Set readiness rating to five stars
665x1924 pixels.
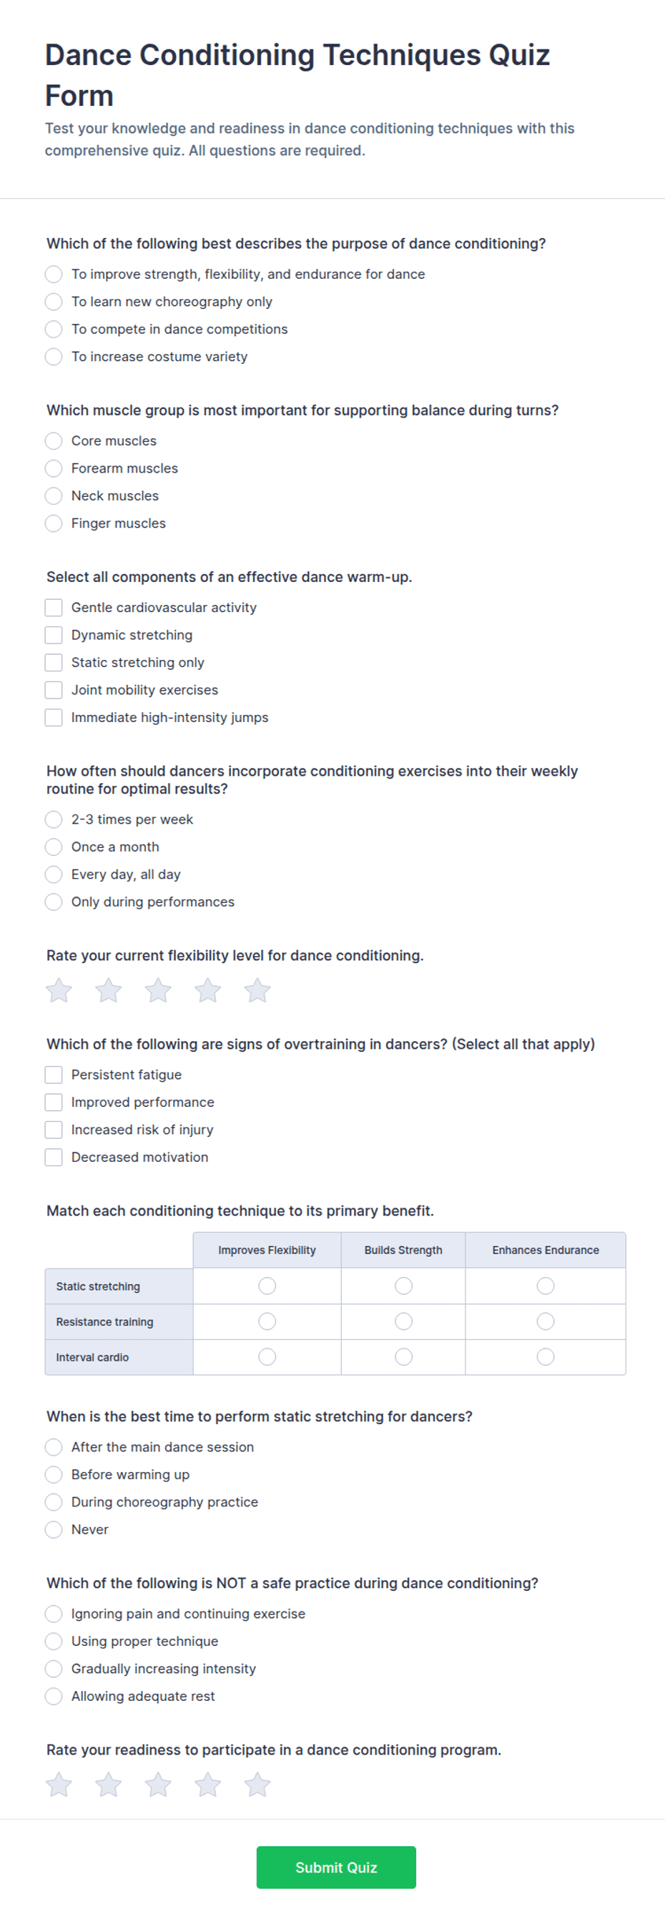(x=258, y=1785)
